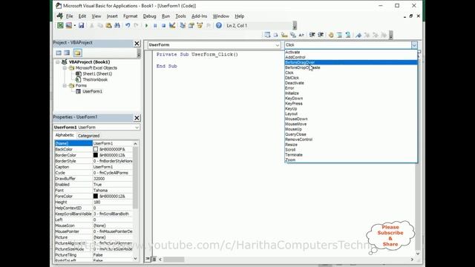Switch to Microsoft Excel view icon
Image resolution: width=475 pixels, height=267 pixels.
coord(60,25)
